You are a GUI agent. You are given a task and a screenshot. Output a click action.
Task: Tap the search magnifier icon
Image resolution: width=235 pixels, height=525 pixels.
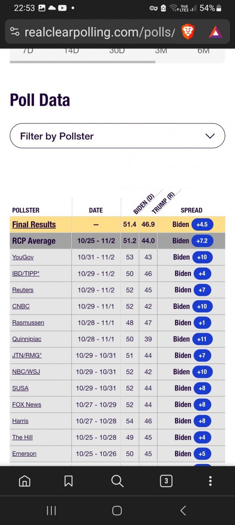[117, 481]
